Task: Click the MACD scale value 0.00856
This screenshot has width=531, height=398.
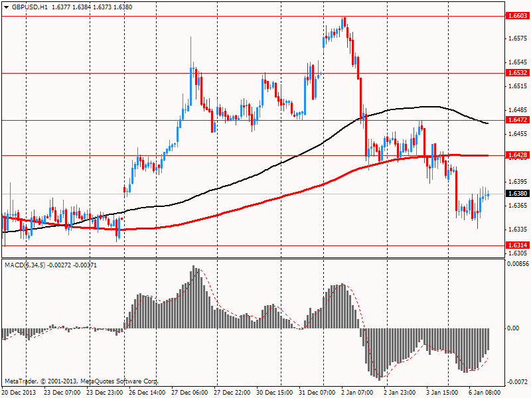Action: coord(518,263)
